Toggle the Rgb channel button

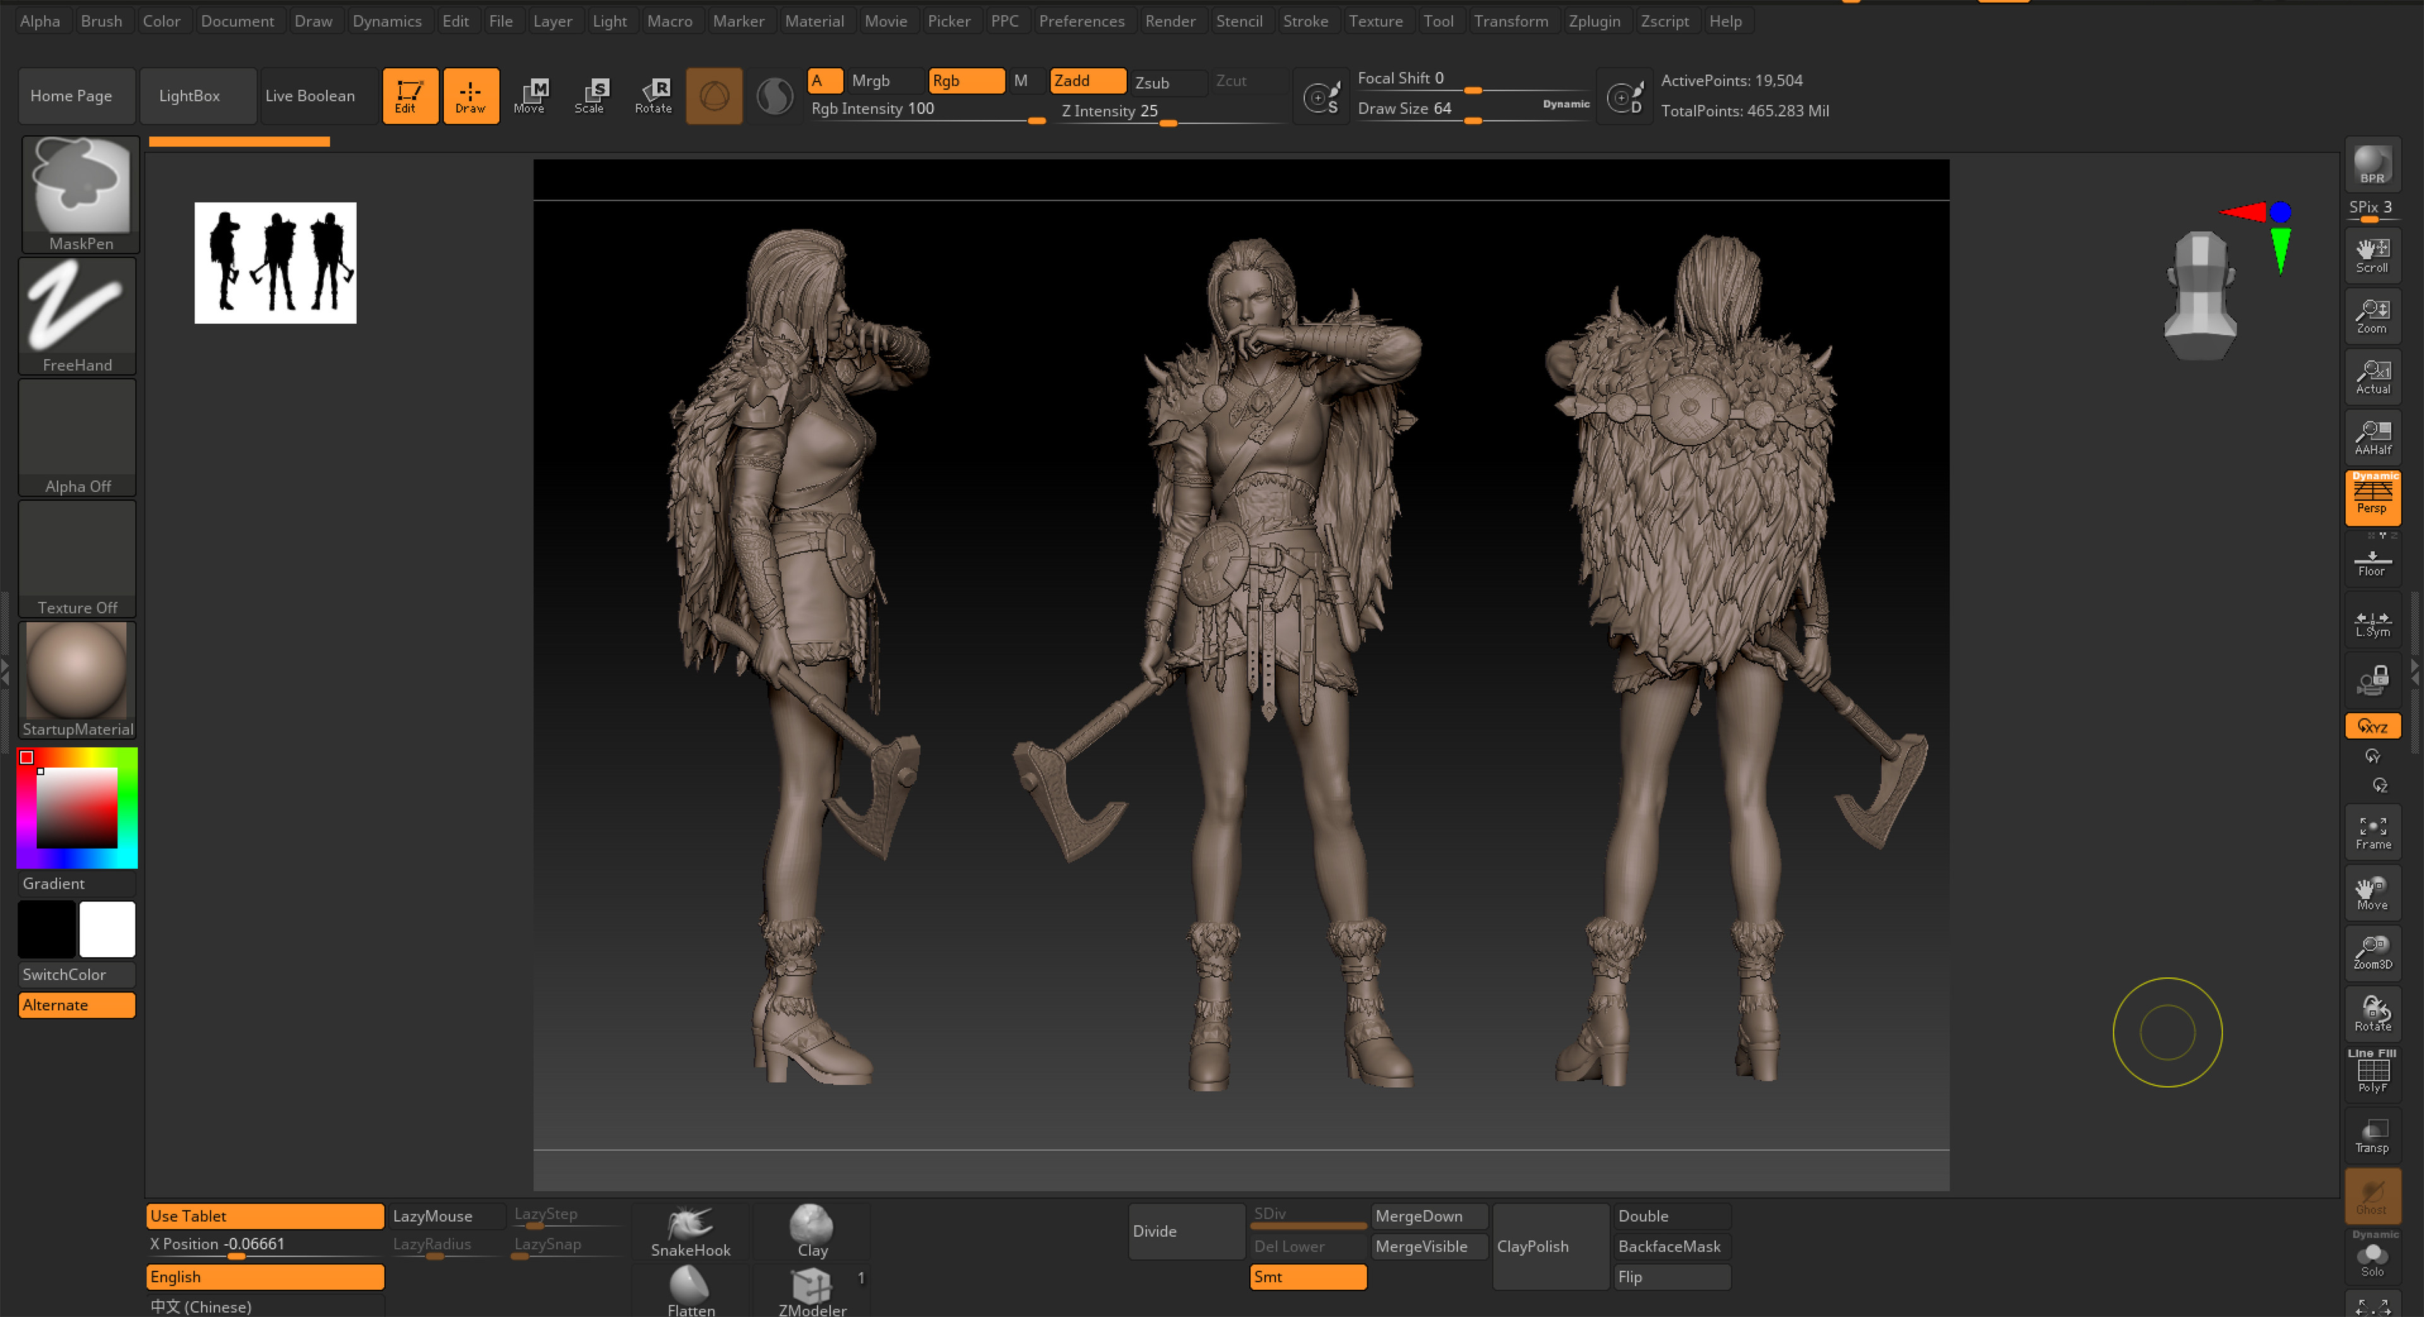click(965, 81)
